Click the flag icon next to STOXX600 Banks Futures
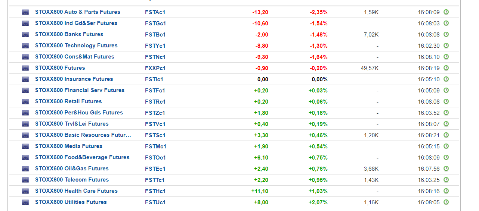Image resolution: width=479 pixels, height=211 pixels. point(25,35)
